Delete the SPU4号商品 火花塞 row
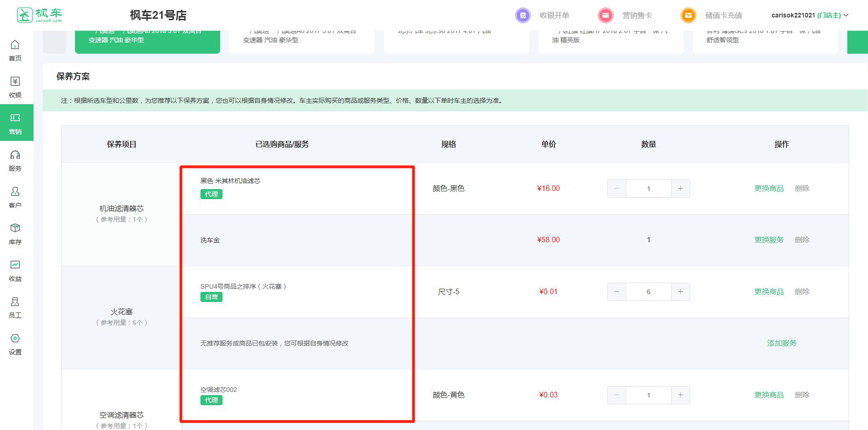This screenshot has width=868, height=430. (x=802, y=291)
